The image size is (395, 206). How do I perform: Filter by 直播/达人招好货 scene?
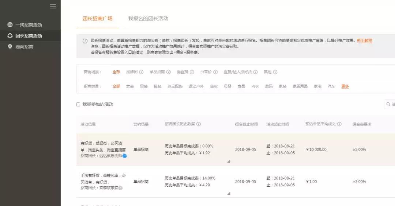[238, 72]
